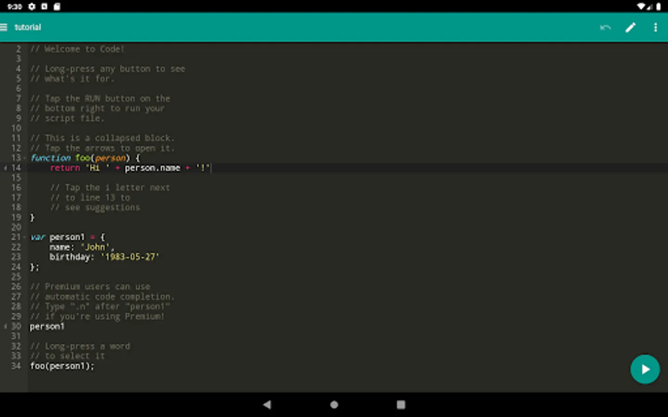Tap the info marker beside line 30
Image resolution: width=668 pixels, height=417 pixels.
tap(5, 326)
